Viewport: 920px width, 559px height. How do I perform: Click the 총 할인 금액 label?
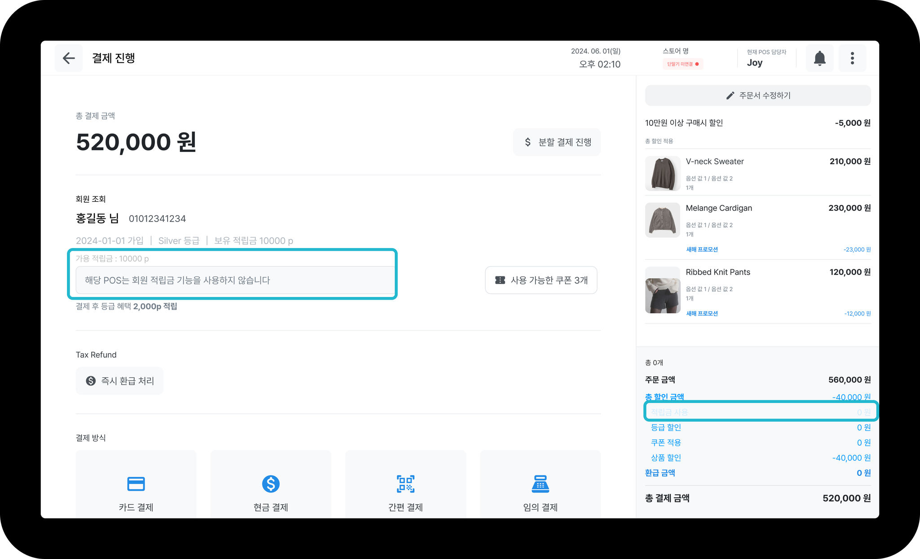coord(664,397)
